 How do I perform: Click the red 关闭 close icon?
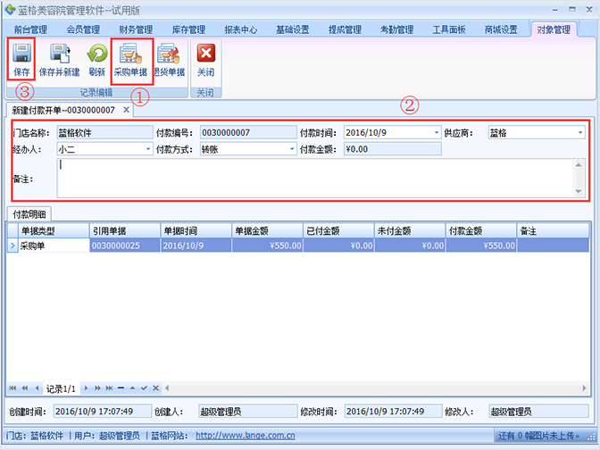point(206,53)
